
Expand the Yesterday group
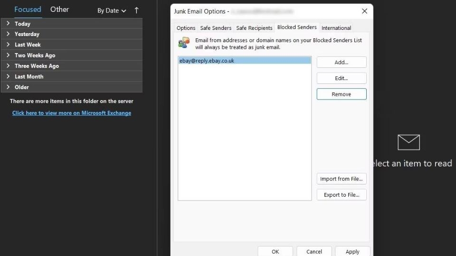[8, 34]
